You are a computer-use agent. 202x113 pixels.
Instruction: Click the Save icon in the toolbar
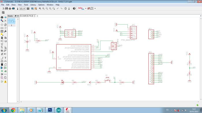click(x=7, y=8)
